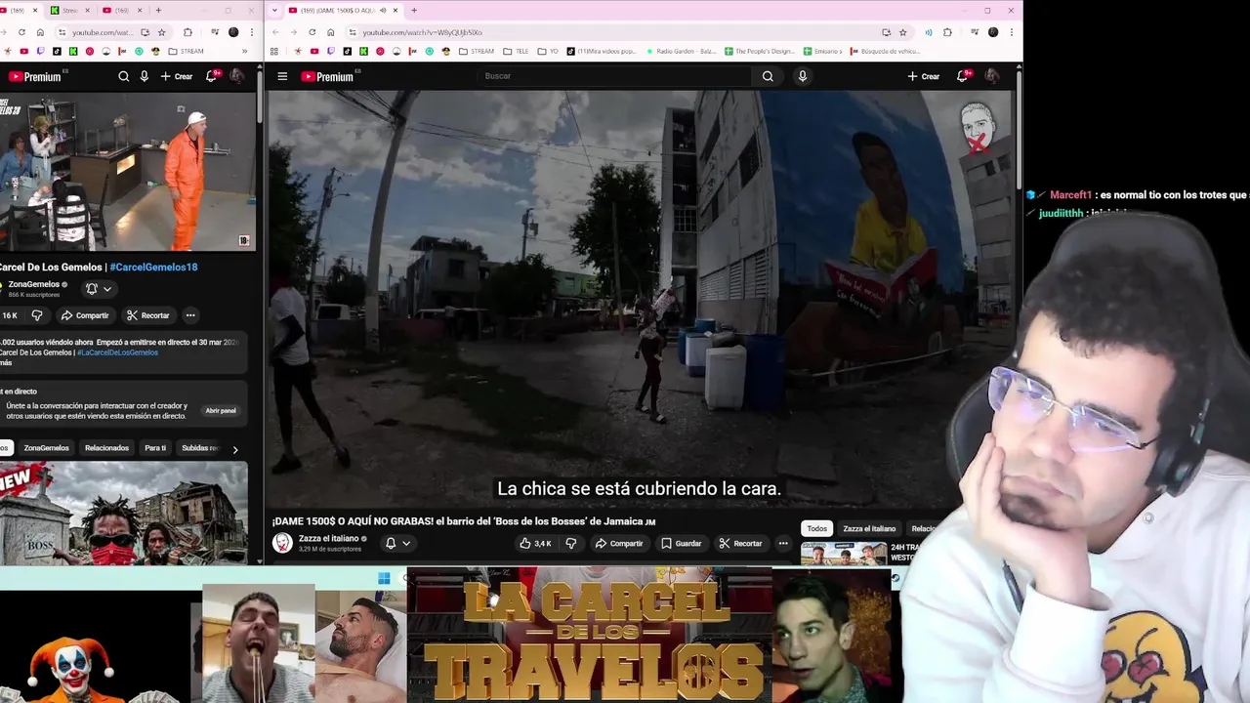Select the ZonaGemelos filter chip
1250x703 pixels.
pos(46,448)
